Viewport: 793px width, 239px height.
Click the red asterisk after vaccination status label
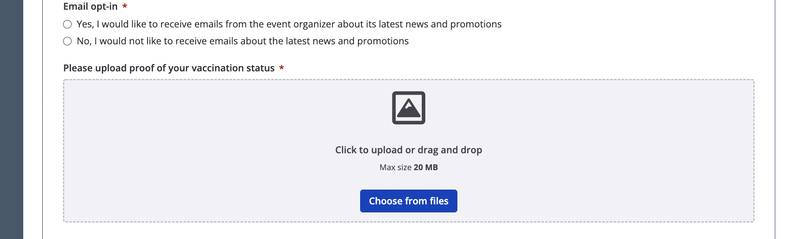[x=282, y=68]
